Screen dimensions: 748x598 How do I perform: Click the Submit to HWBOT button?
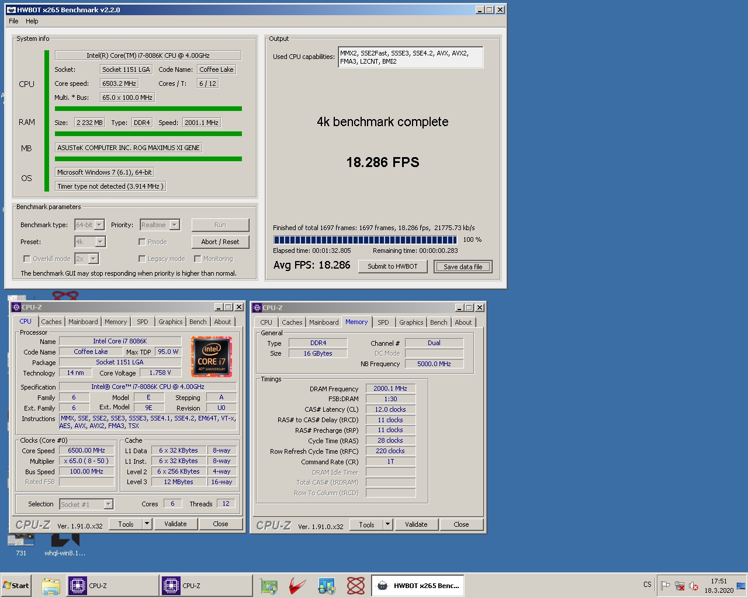point(393,266)
